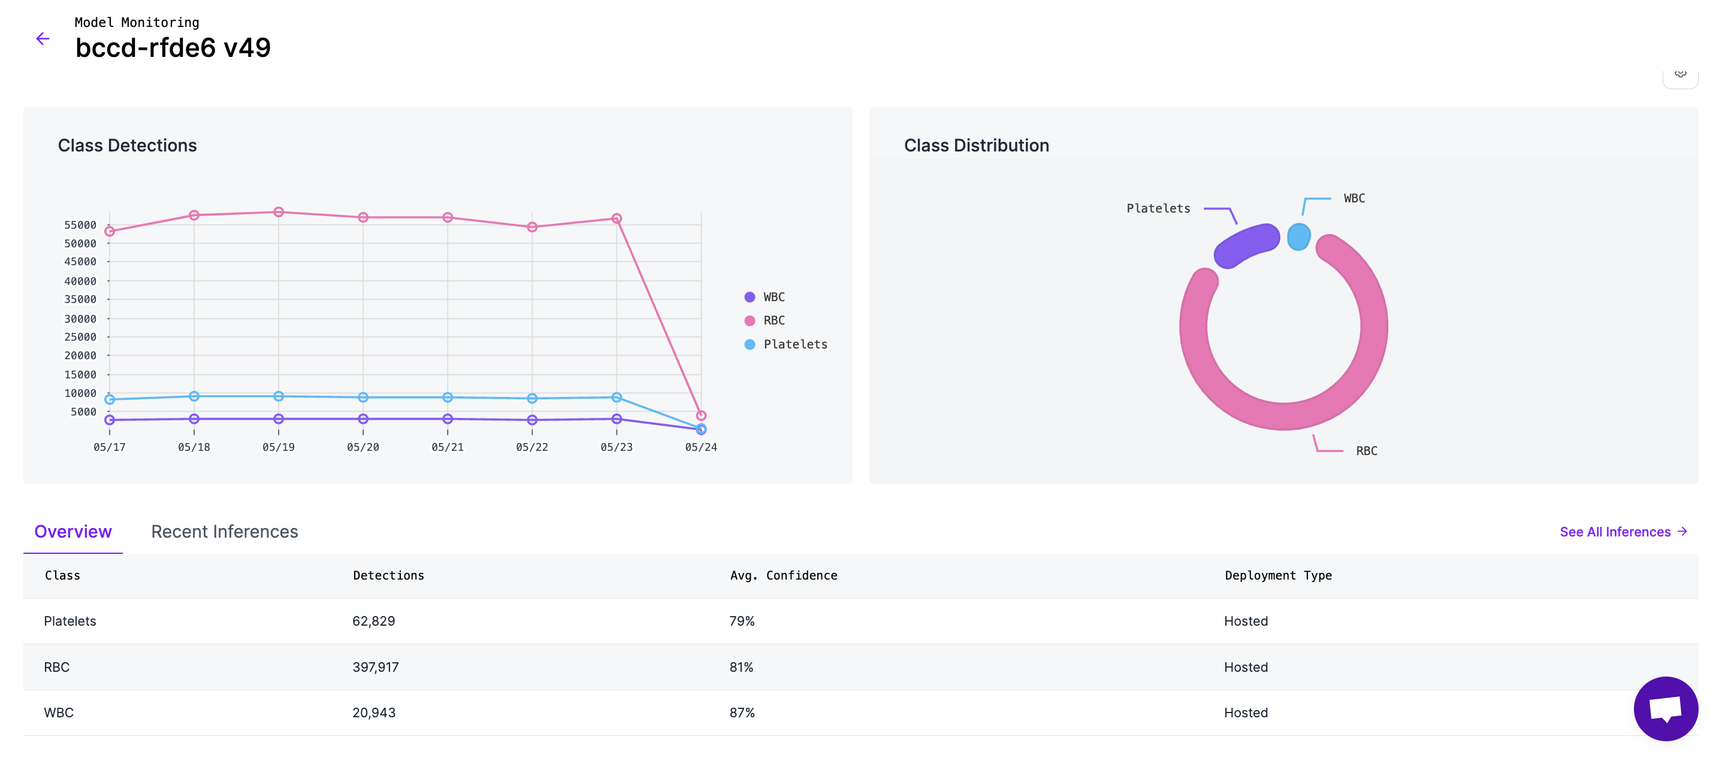Click the arrow beside See All Inferences

[x=1682, y=531]
